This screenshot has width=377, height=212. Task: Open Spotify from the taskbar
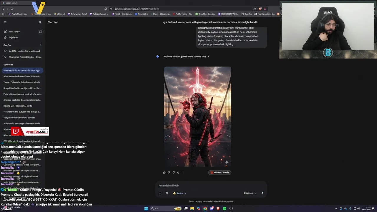(x=224, y=208)
